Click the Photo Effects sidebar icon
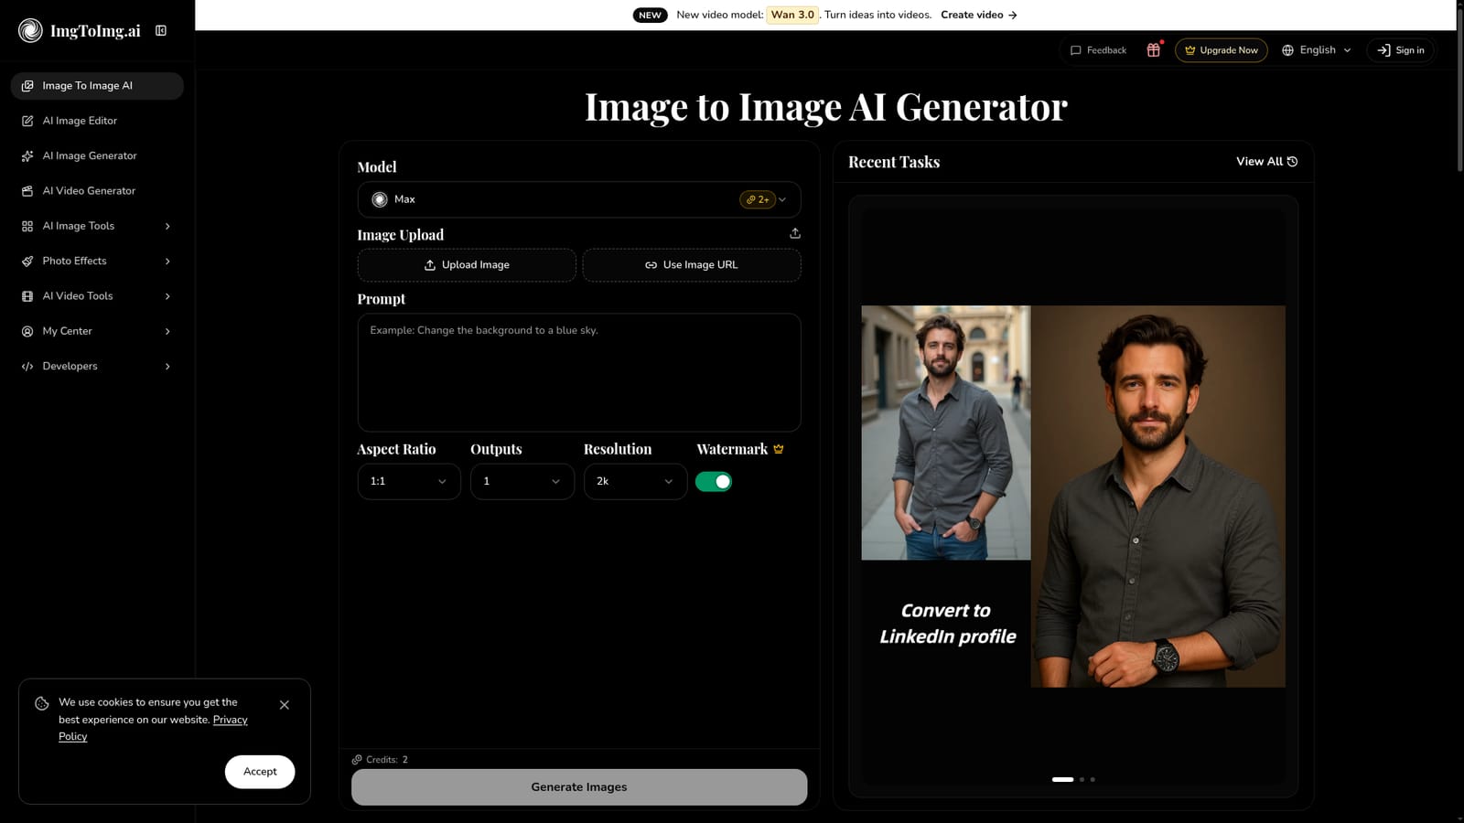Viewport: 1464px width, 823px height. [x=27, y=262]
